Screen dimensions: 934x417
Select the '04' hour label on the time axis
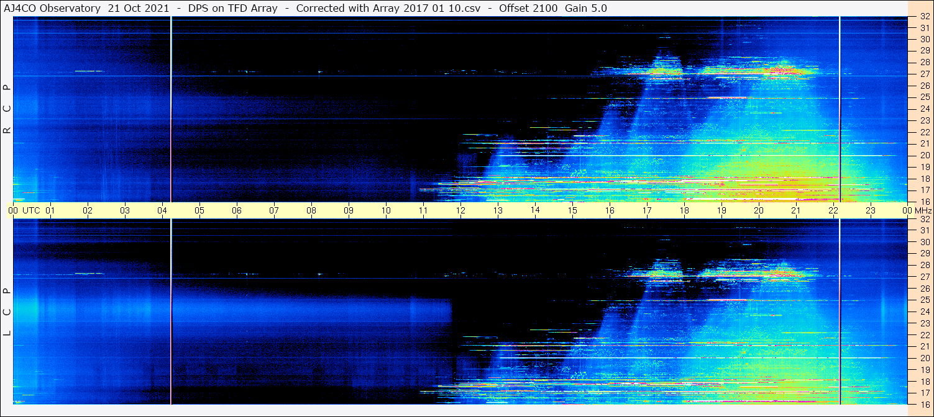162,210
